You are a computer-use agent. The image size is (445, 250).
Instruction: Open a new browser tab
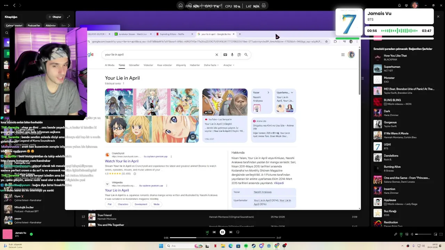pos(240,34)
